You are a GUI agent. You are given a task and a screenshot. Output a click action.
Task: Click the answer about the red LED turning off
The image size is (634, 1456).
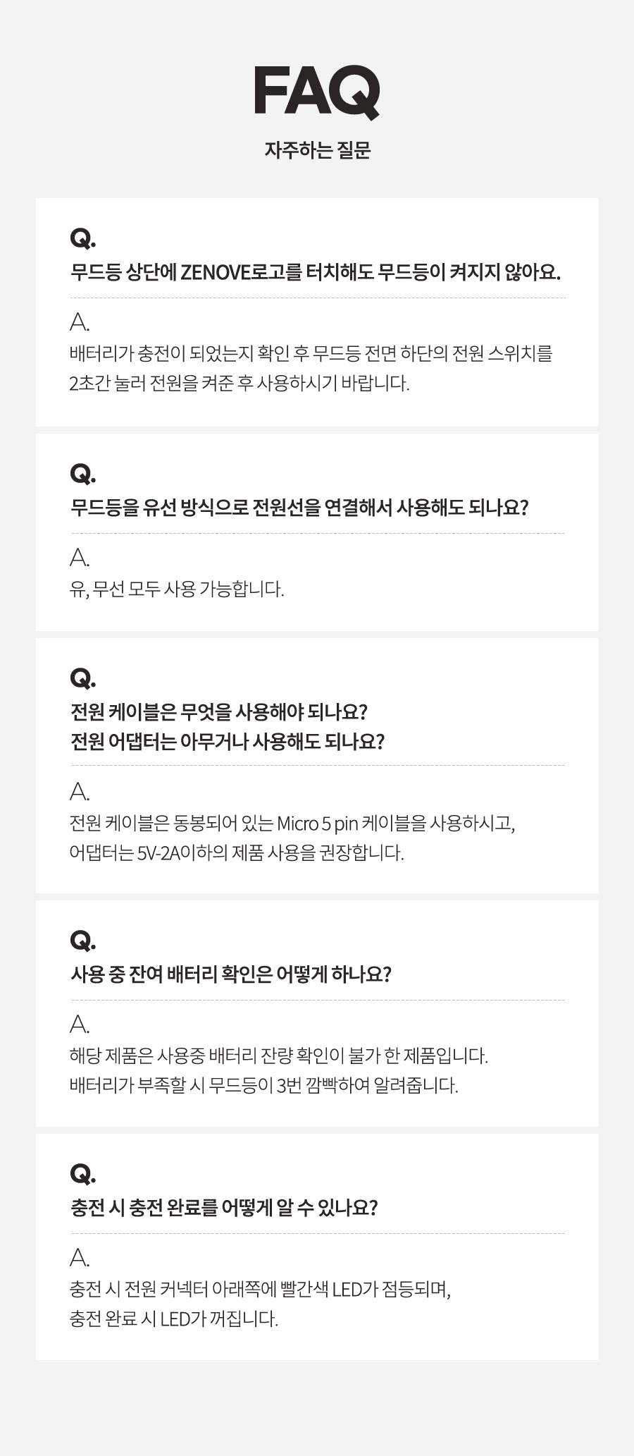click(x=174, y=1318)
